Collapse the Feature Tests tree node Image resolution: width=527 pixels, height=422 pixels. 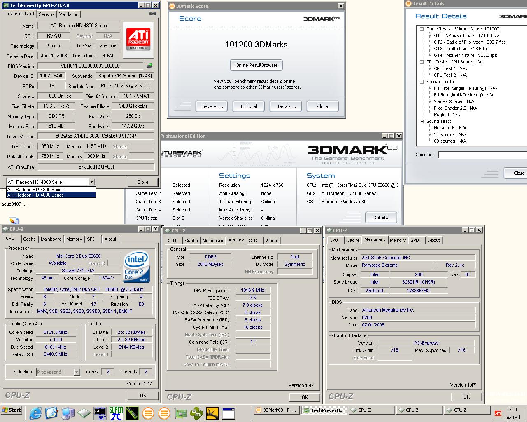pyautogui.click(x=422, y=82)
